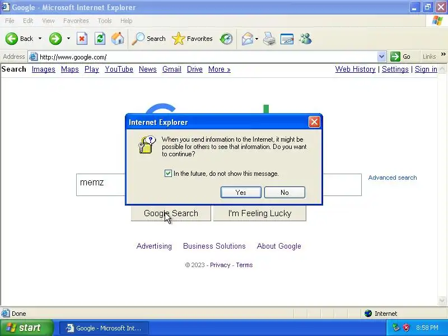This screenshot has height=336, width=448.
Task: Open the Messenger people icon
Action: pos(305,39)
